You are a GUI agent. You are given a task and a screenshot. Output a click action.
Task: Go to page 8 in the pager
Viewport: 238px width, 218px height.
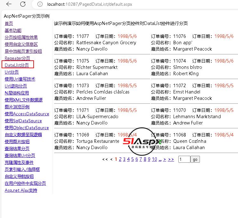coord(145,159)
